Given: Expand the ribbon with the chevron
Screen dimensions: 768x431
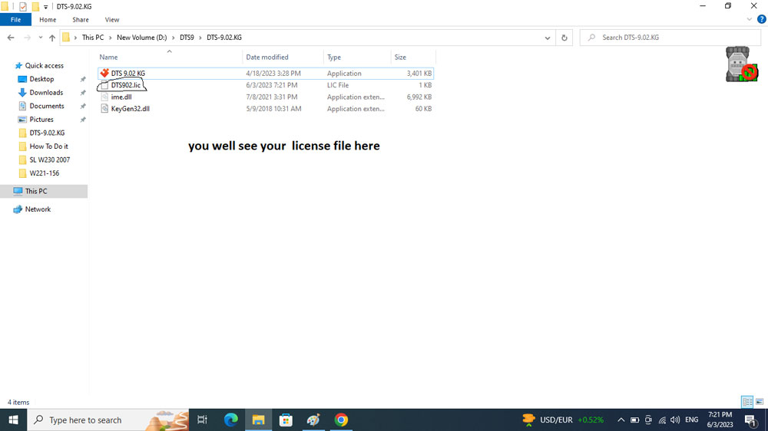Looking at the screenshot, I should (x=750, y=19).
